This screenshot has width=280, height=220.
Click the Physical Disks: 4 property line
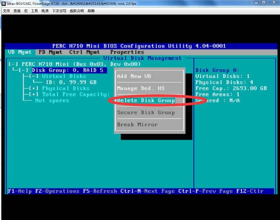[x=224, y=82]
